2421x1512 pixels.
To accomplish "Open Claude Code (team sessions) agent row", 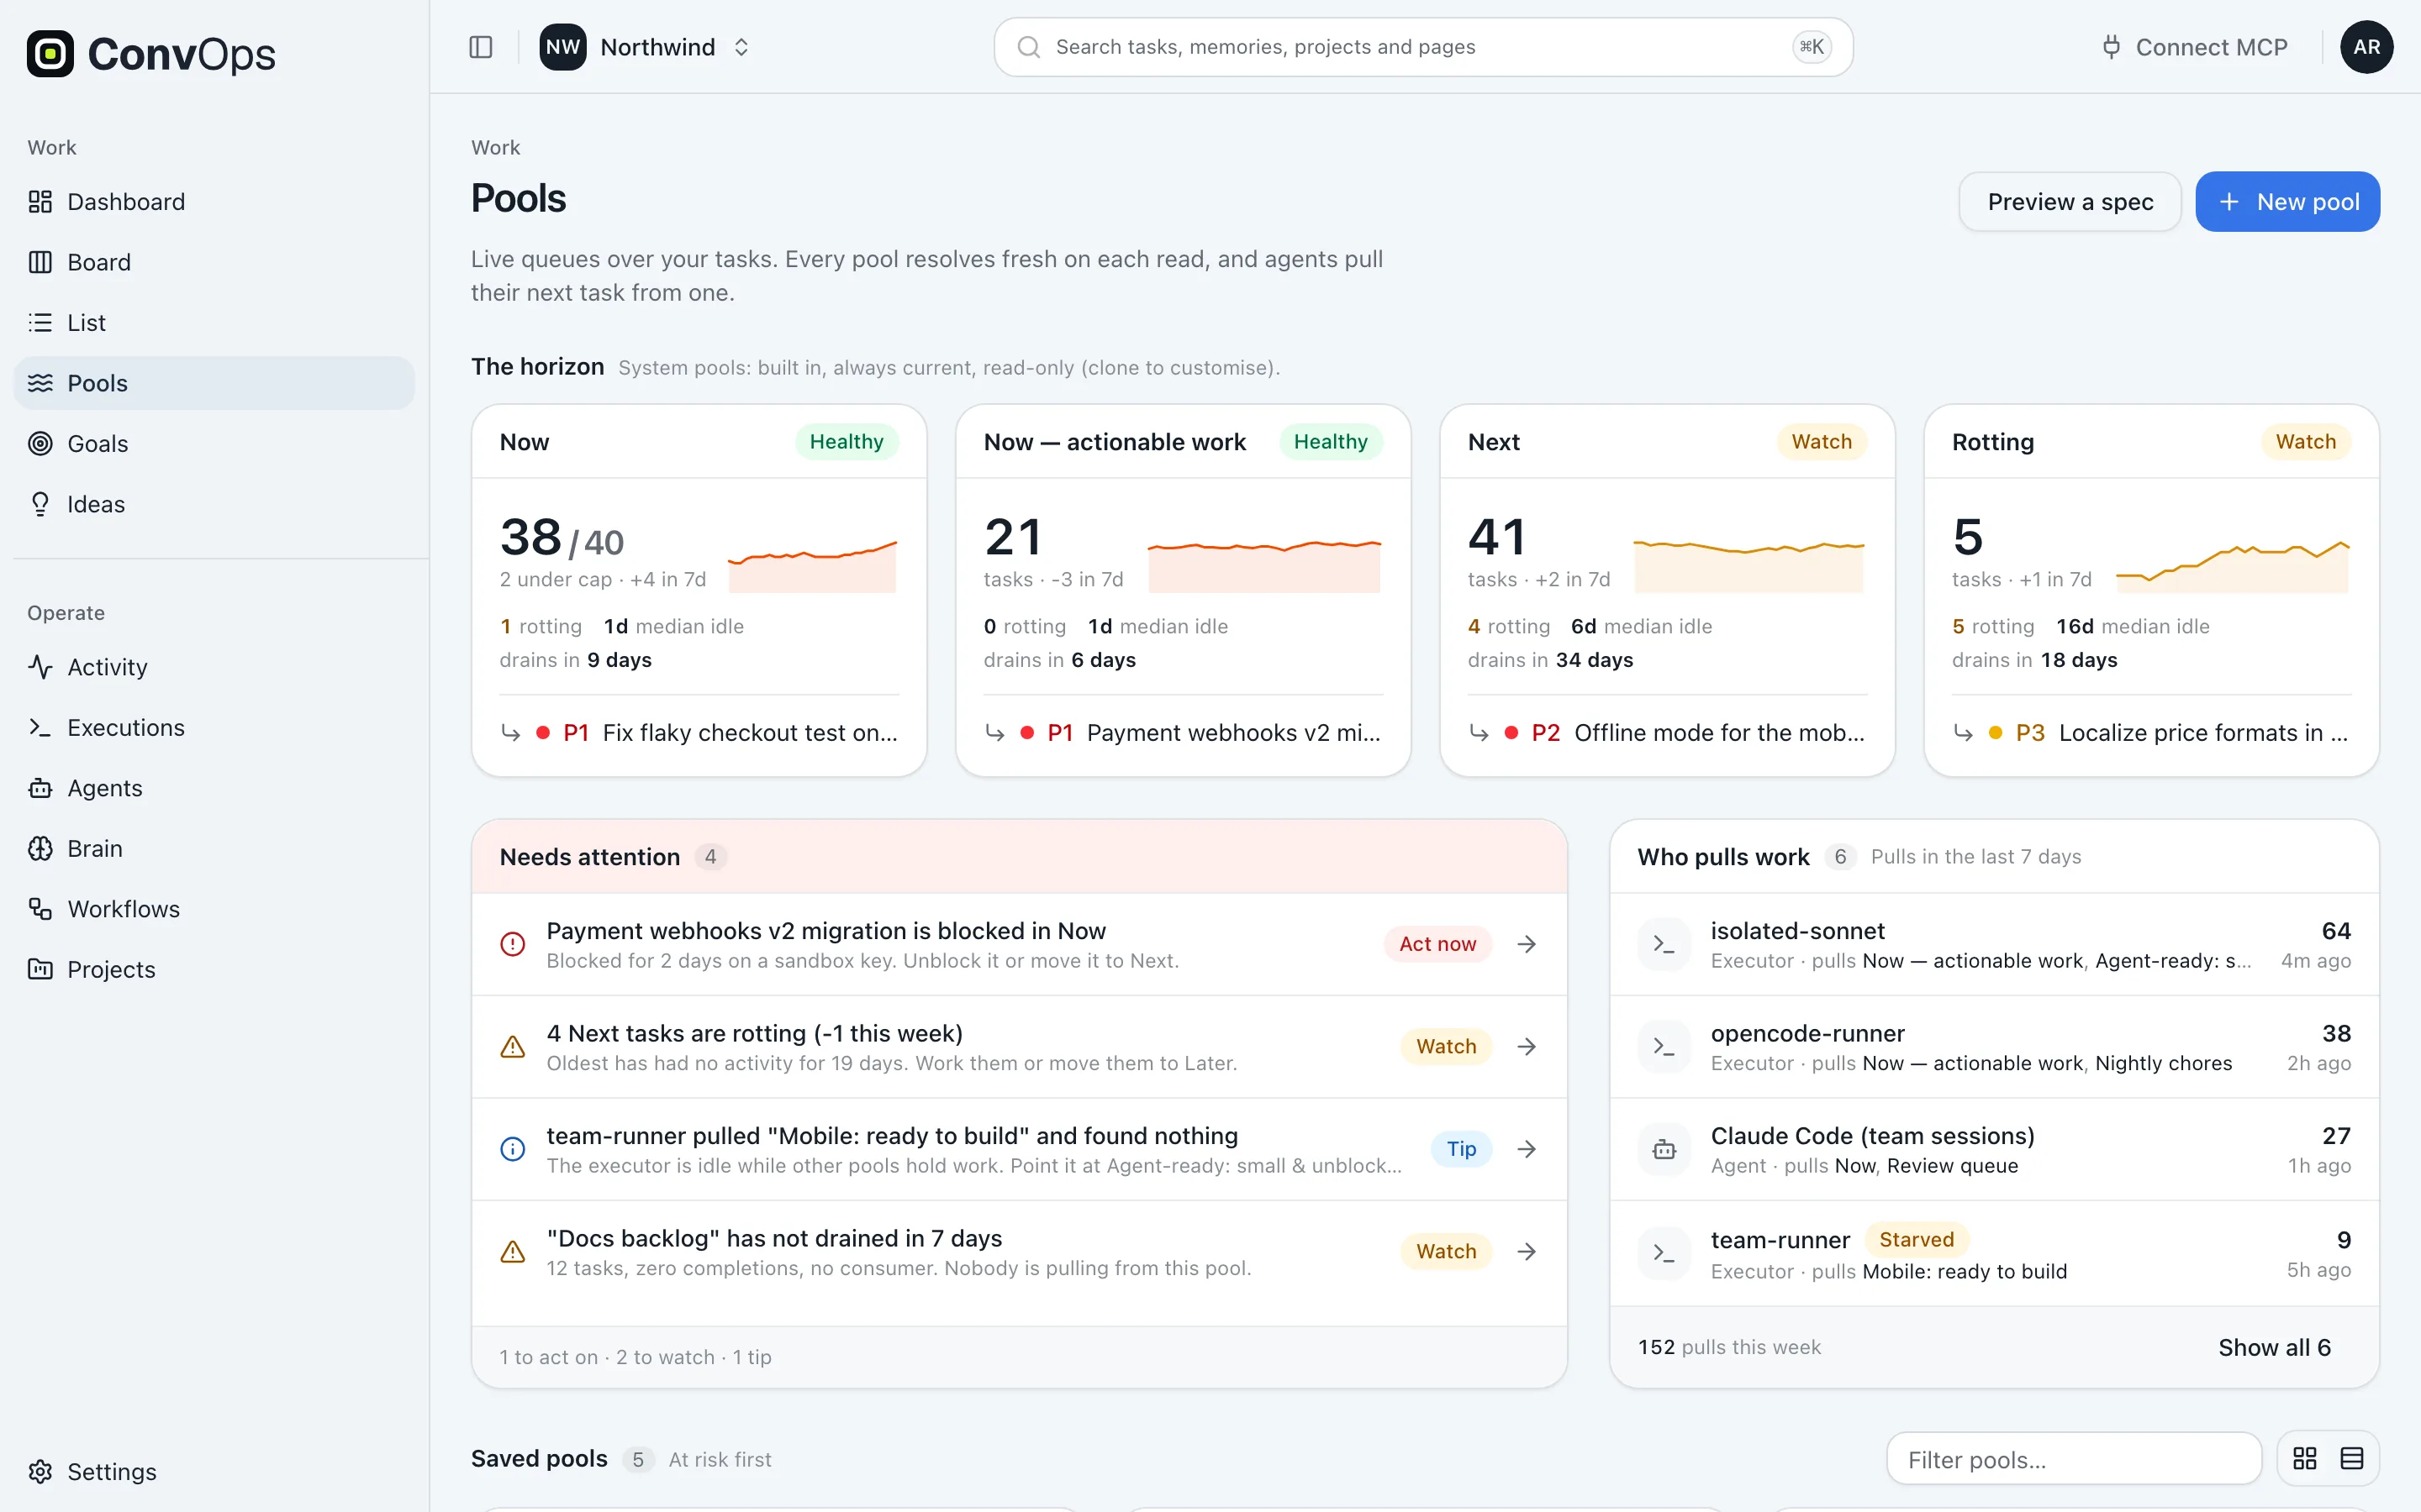I will pyautogui.click(x=1993, y=1150).
